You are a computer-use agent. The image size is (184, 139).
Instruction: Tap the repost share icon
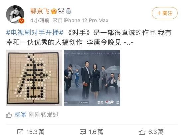20,132
